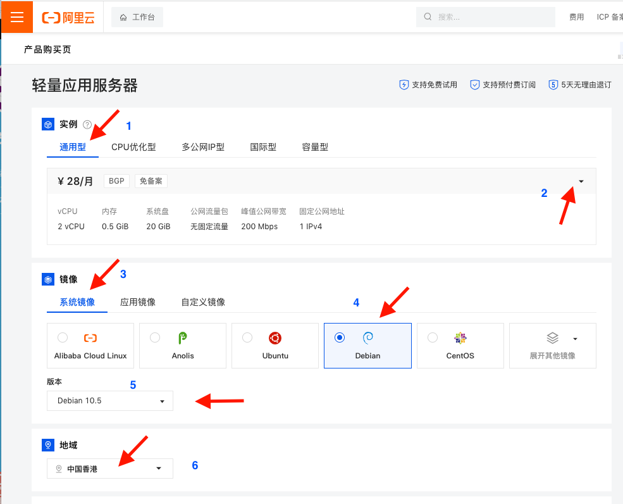
Task: Expand the ¥28/月 plan selector arrow
Action: point(581,182)
